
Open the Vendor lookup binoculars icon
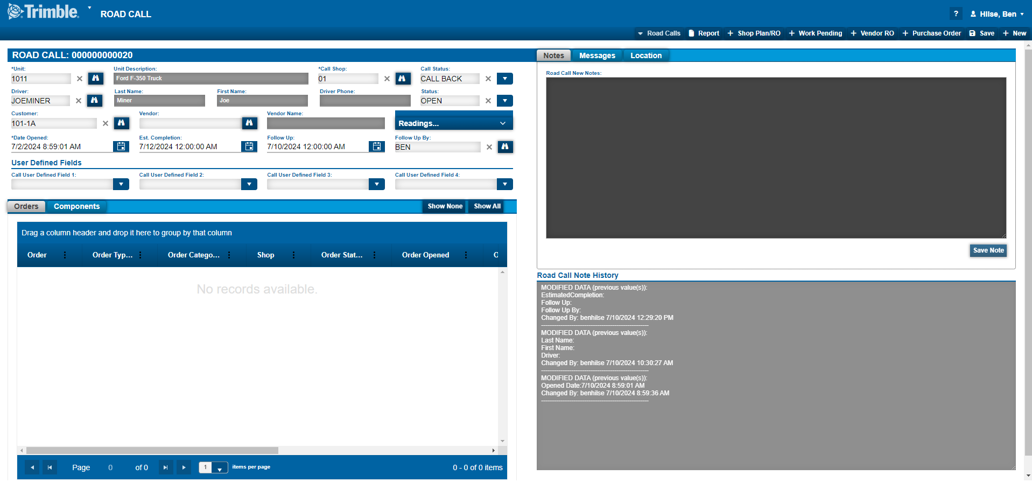[x=249, y=123]
